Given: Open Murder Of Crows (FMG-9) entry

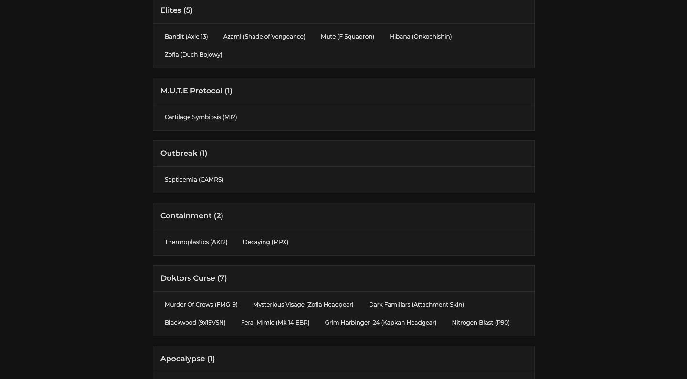Looking at the screenshot, I should coord(201,305).
